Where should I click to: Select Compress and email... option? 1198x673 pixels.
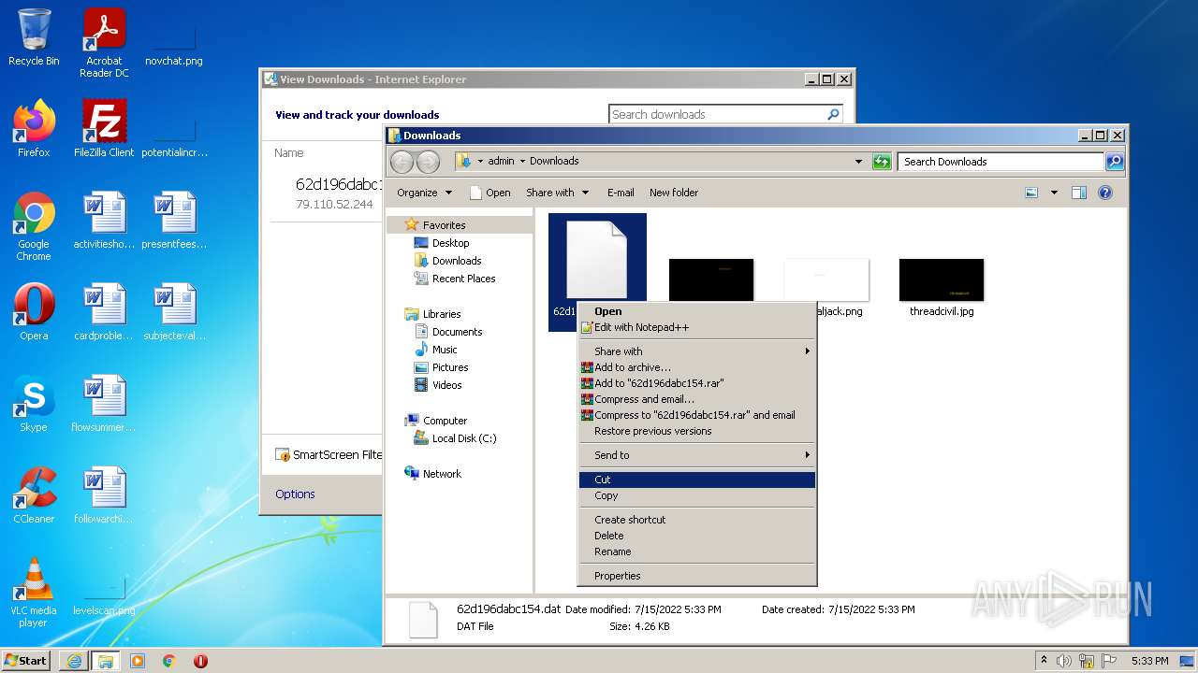[x=697, y=399]
